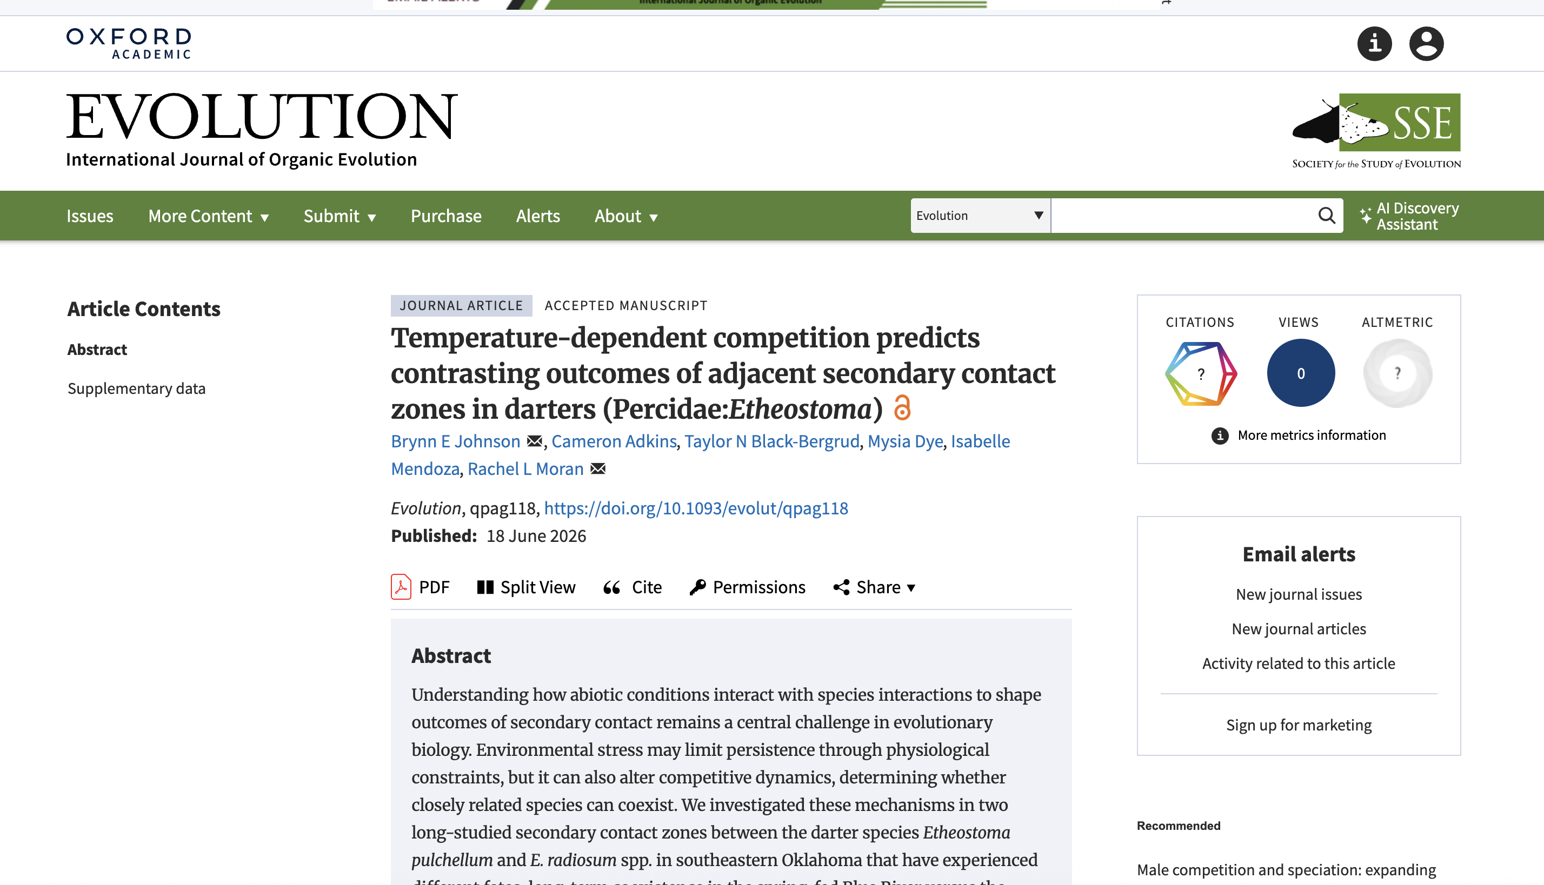Image resolution: width=1544 pixels, height=885 pixels.
Task: Go to the Alerts menu item
Action: point(538,216)
